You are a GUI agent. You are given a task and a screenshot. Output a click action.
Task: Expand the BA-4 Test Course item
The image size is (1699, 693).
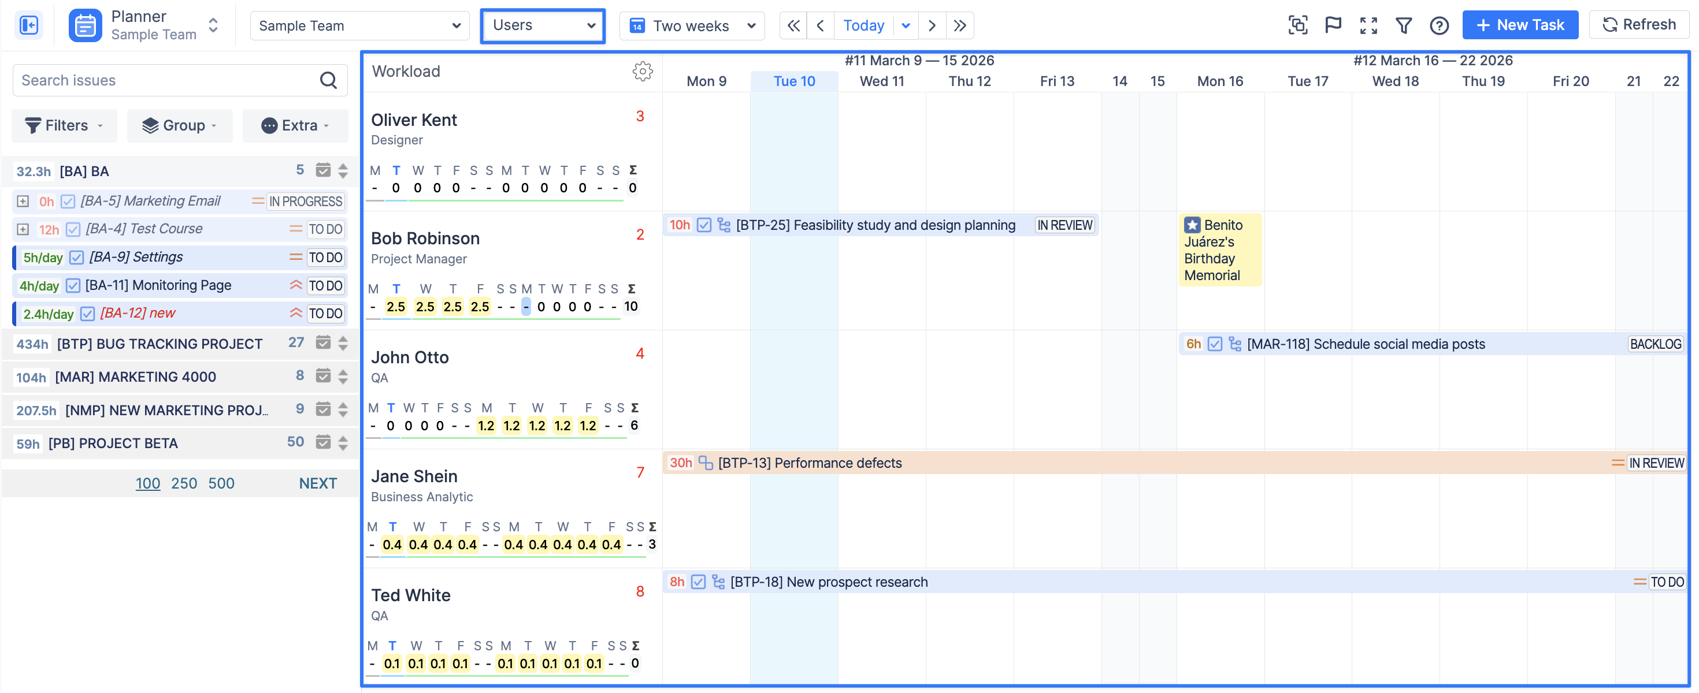[x=23, y=229]
